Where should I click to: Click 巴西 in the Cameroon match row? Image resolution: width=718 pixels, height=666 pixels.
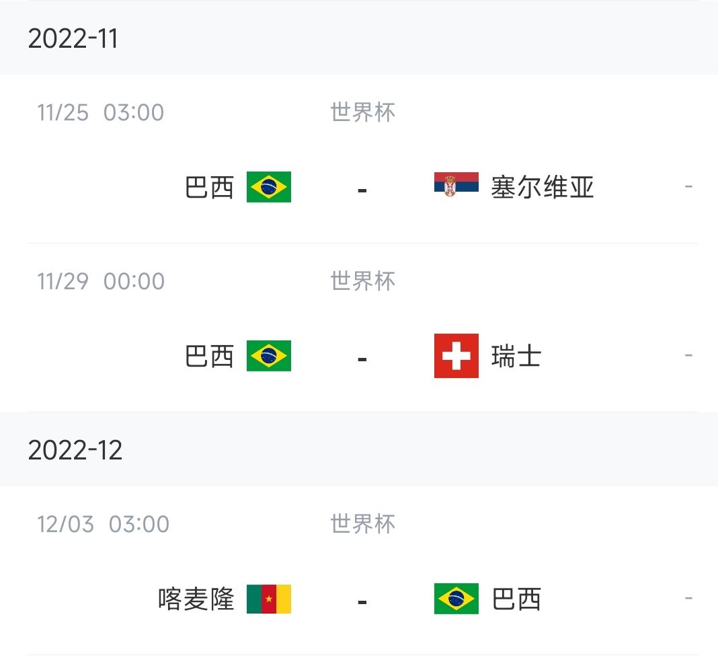tap(515, 599)
